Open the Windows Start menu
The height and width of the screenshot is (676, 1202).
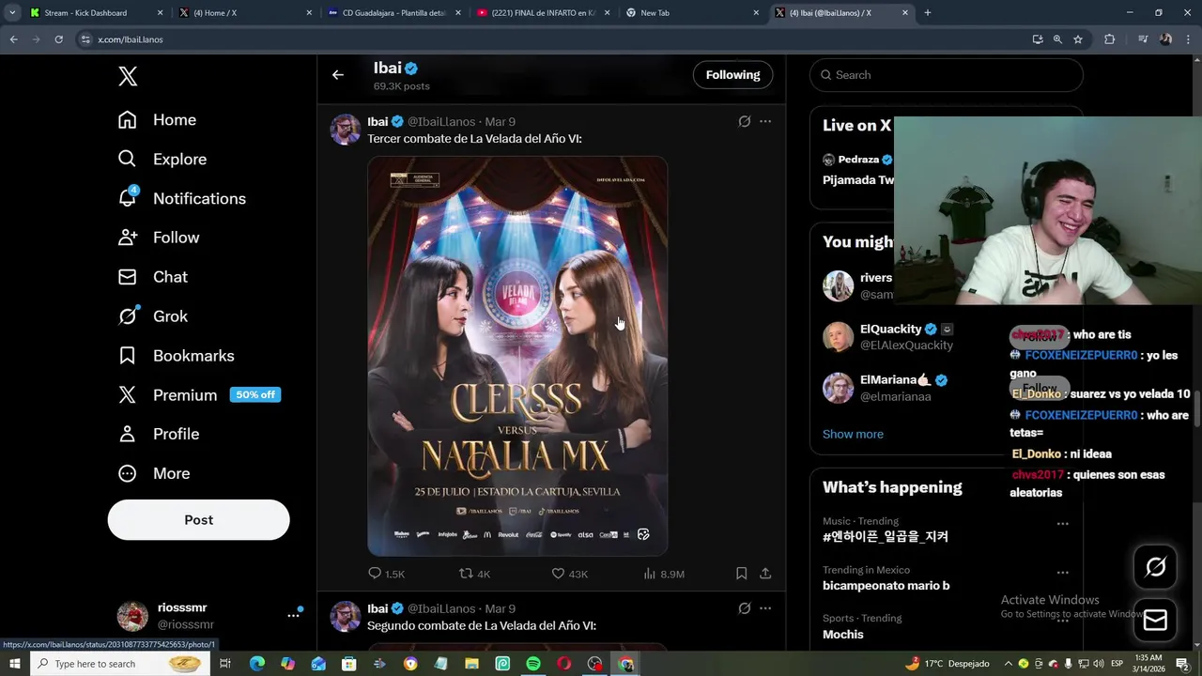pyautogui.click(x=14, y=664)
